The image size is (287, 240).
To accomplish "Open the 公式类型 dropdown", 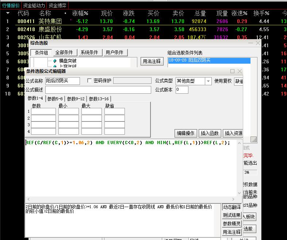I will [208, 81].
